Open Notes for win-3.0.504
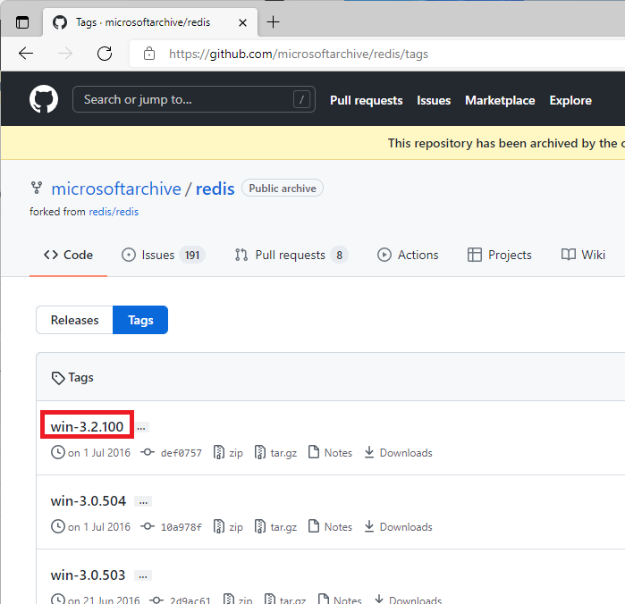 tap(331, 527)
